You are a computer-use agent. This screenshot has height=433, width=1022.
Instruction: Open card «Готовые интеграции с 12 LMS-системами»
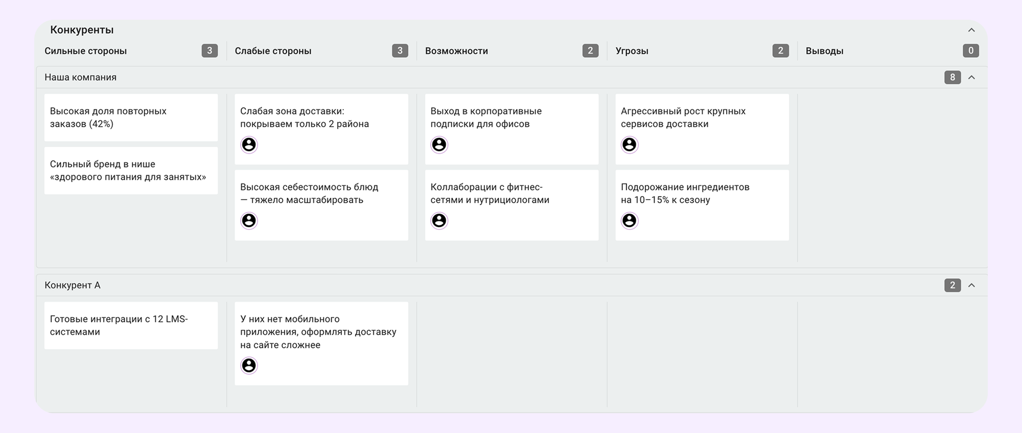click(x=131, y=325)
